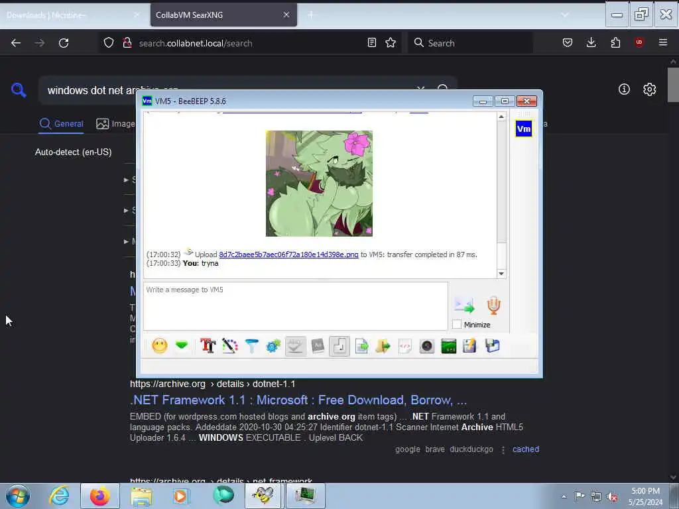Open SearXNG preferences gear
The height and width of the screenshot is (509, 679).
pyautogui.click(x=649, y=89)
